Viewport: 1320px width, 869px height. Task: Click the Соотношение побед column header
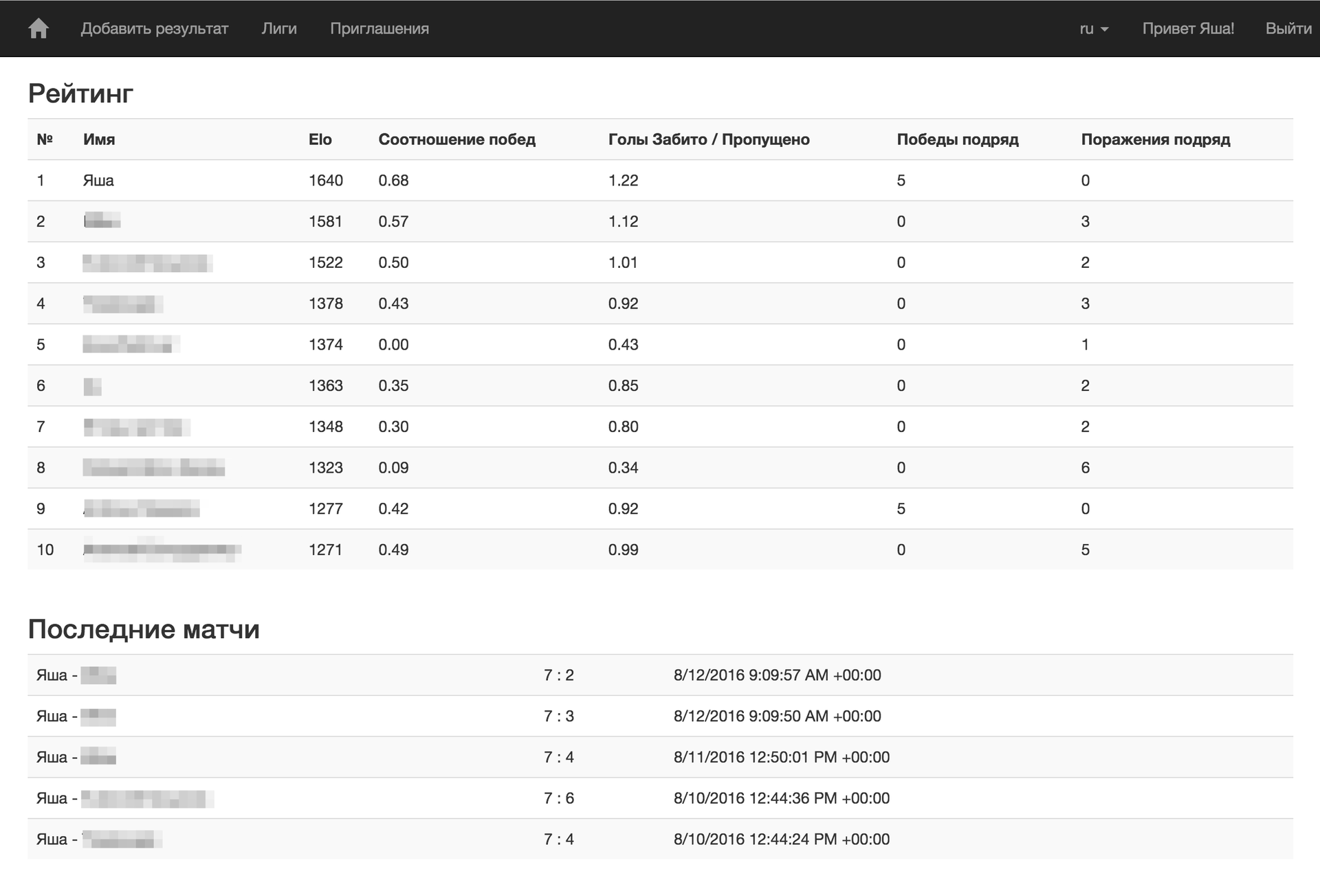(456, 139)
